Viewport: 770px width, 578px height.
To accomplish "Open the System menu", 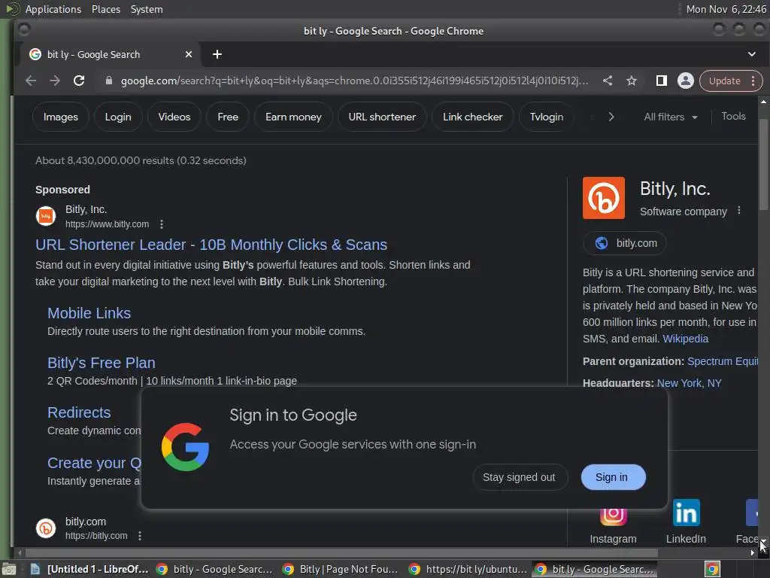I will coord(147,9).
